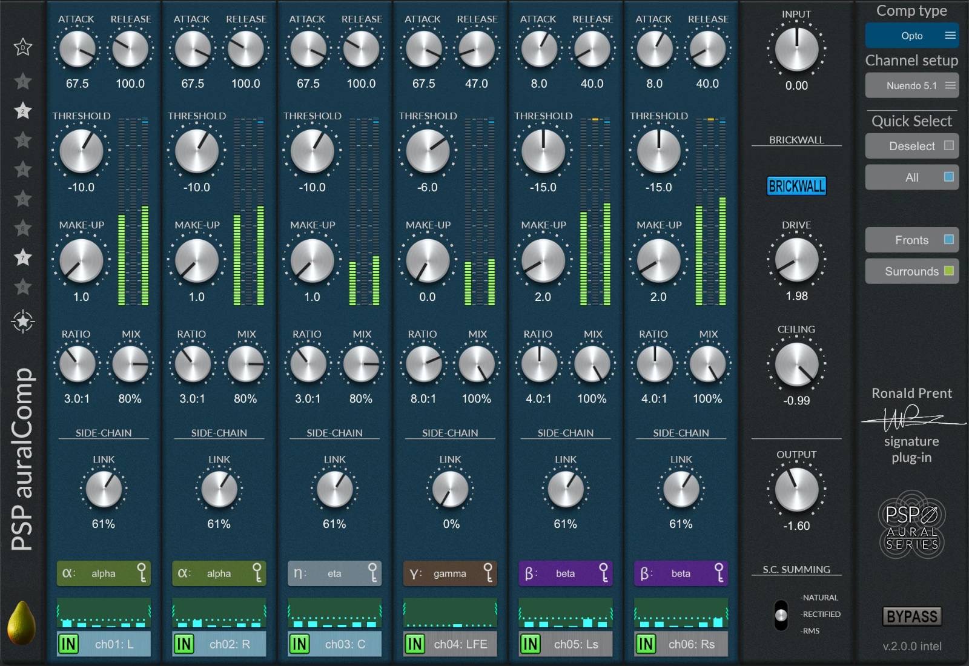
Task: Toggle the IN button for ch03: C
Action: point(299,644)
